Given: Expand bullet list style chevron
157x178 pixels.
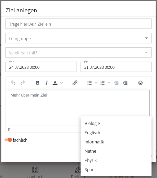Looking at the screenshot, I should pyautogui.click(x=96, y=83).
